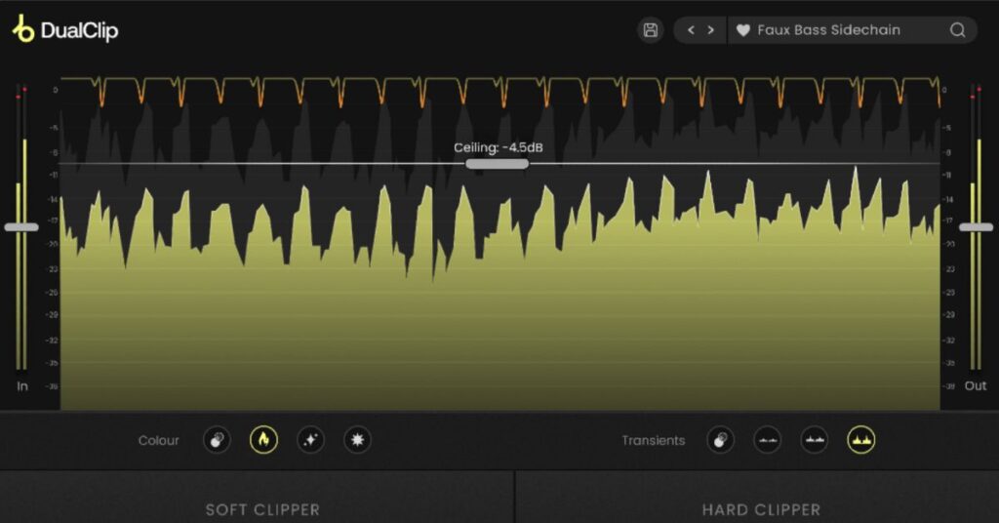Click the Transients label
Viewport: 999px width, 523px height.
pos(653,440)
